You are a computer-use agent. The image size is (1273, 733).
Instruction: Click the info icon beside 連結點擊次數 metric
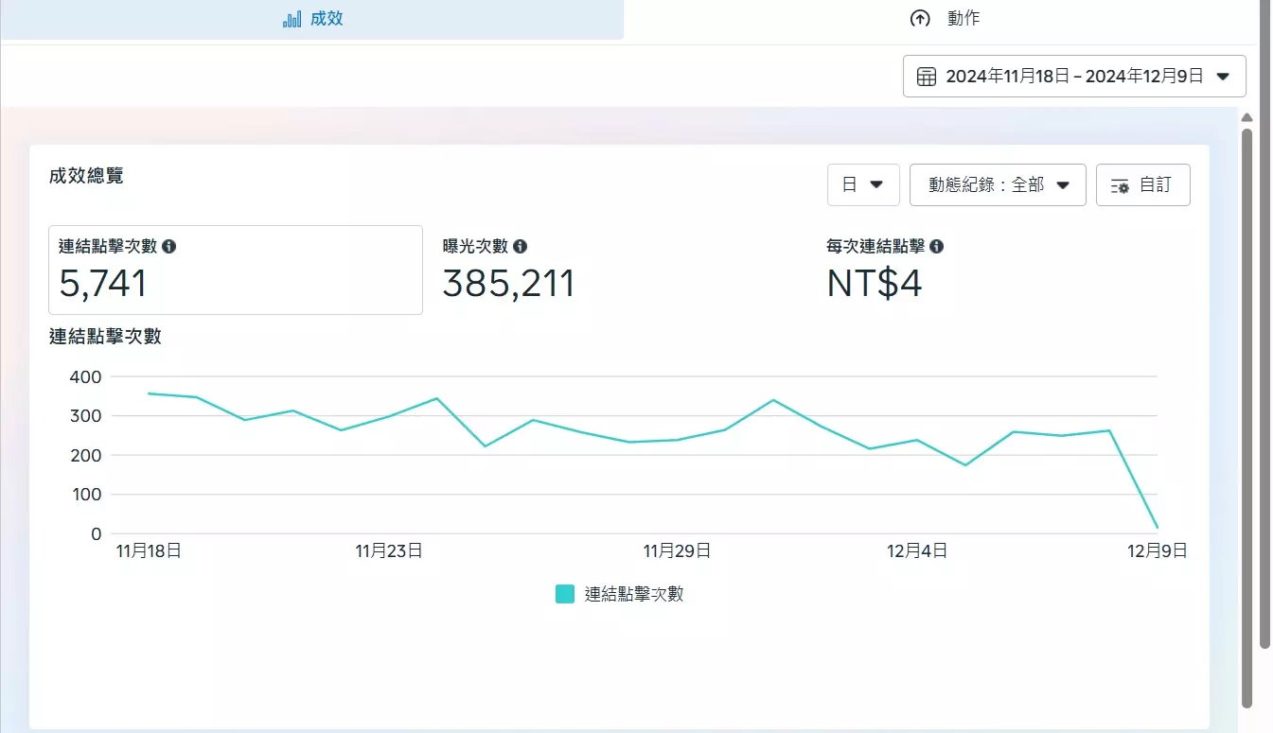pos(169,247)
